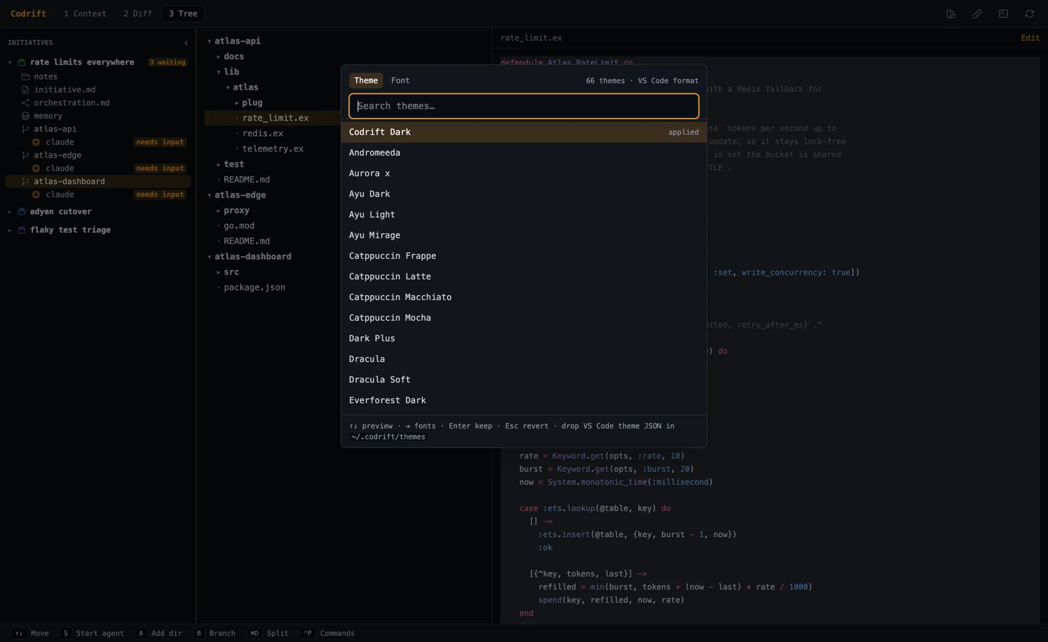Select the 3 Tree tab

pyautogui.click(x=183, y=14)
